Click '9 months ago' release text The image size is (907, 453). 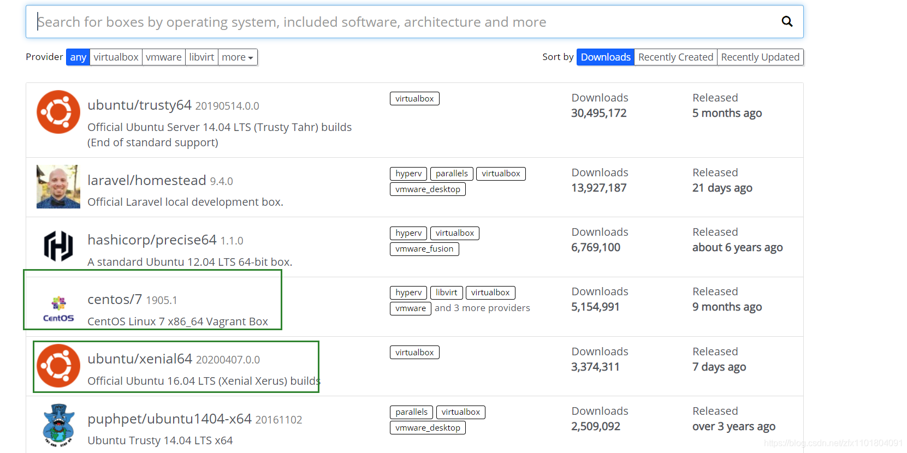727,307
